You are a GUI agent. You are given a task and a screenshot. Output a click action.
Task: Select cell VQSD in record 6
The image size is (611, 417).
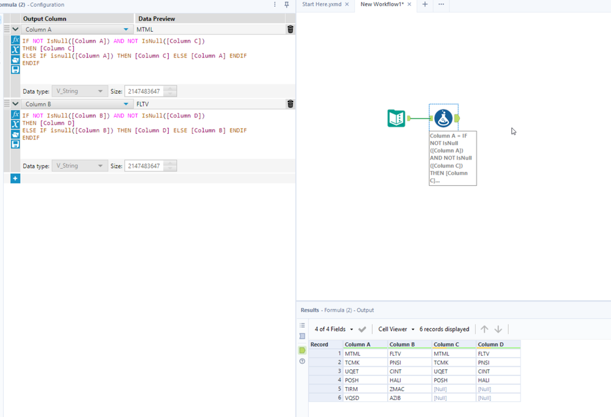click(x=365, y=398)
